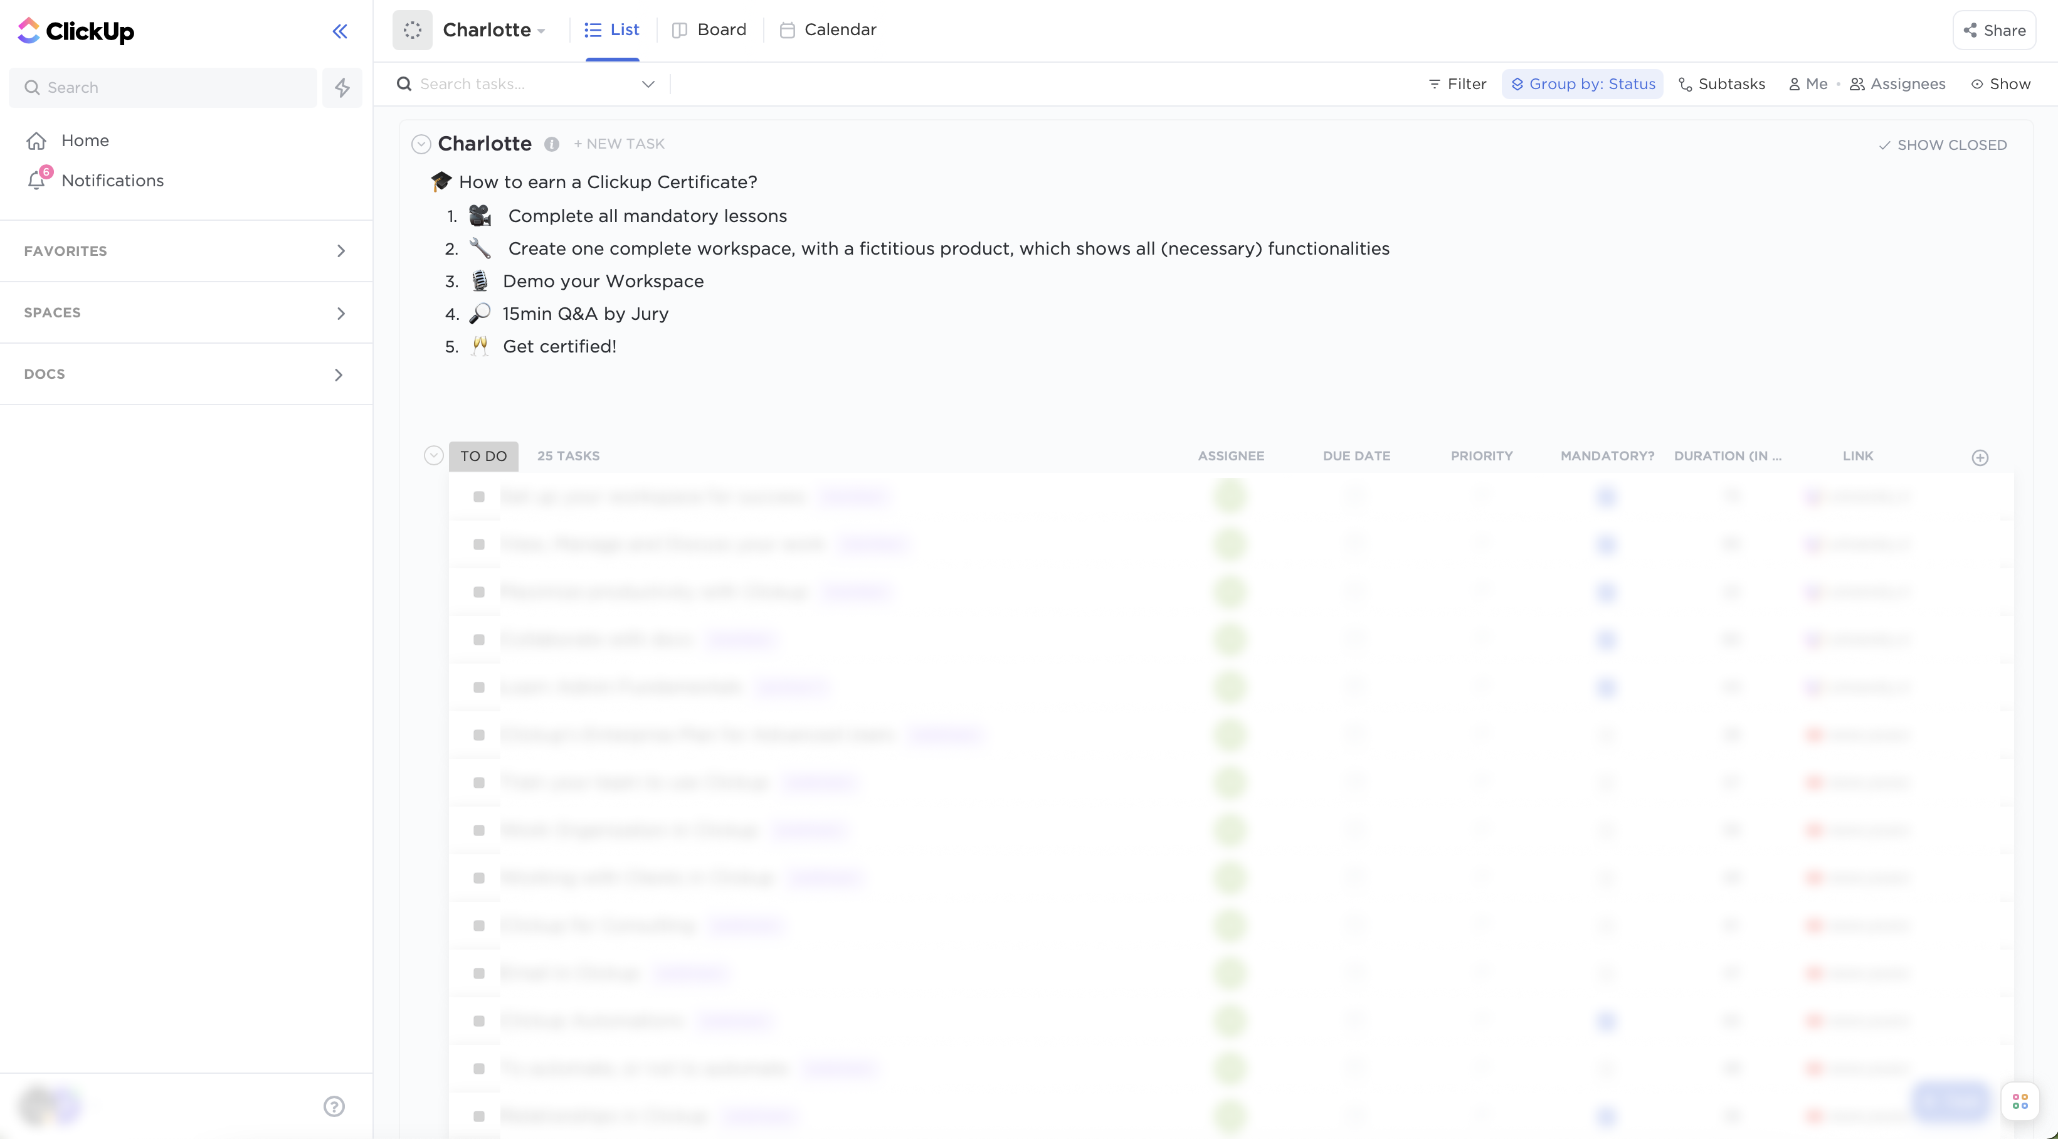Collapse the sidebar with double-chevron icon

tap(339, 31)
